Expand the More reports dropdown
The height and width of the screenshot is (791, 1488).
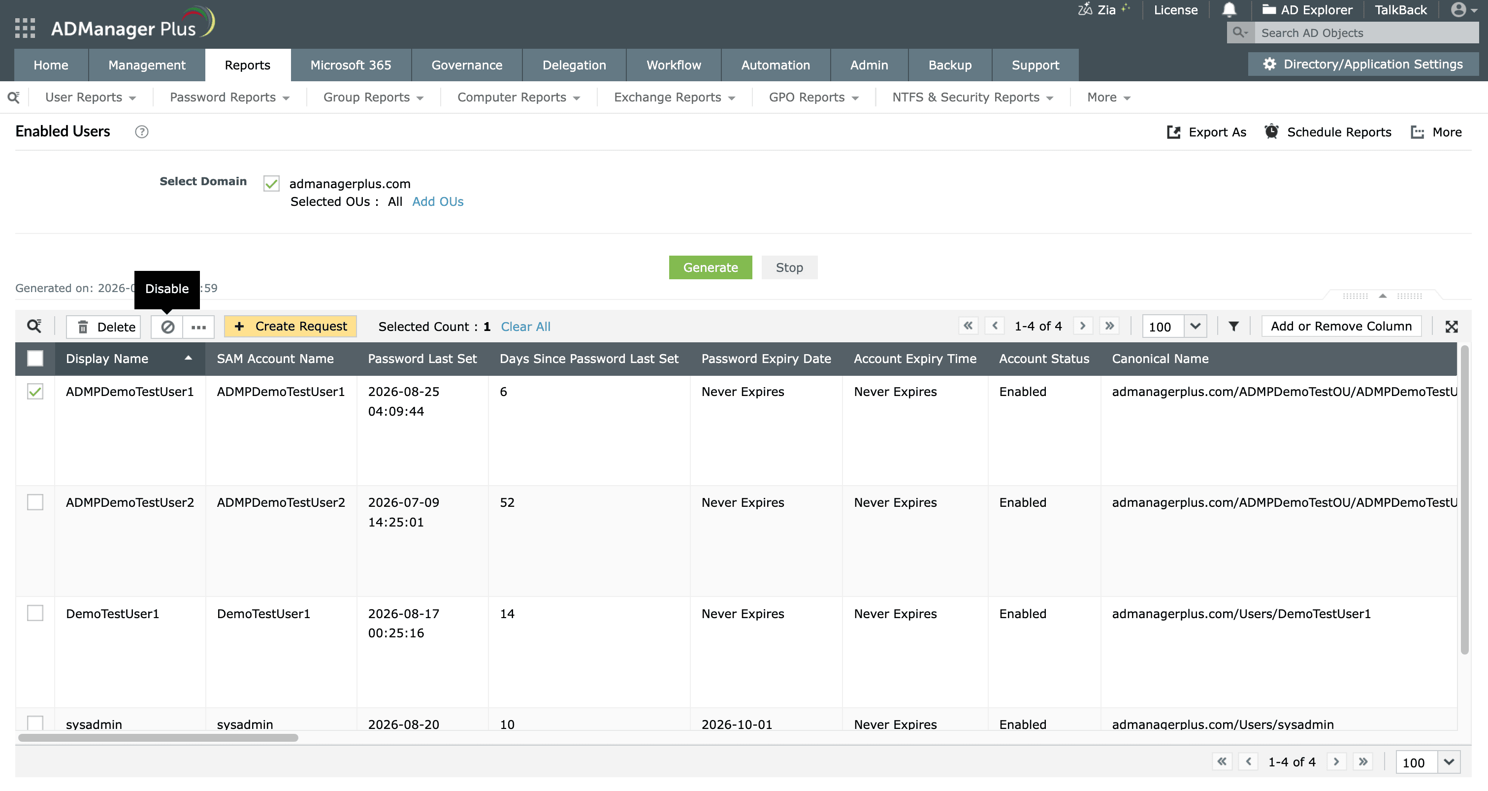point(1108,98)
